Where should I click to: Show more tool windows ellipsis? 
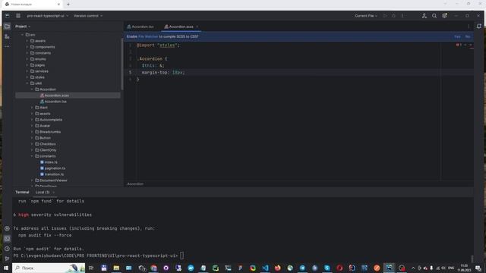pos(7,46)
